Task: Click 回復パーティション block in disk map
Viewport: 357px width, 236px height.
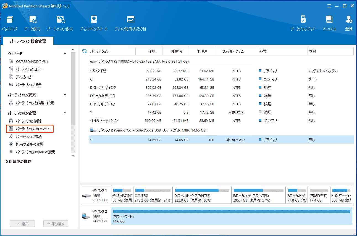Action: (341, 195)
